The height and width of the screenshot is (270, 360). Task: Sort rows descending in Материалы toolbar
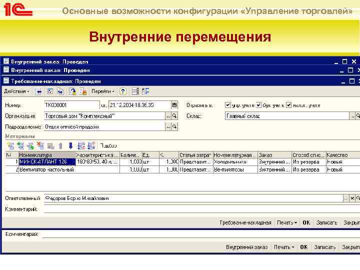click(x=91, y=146)
